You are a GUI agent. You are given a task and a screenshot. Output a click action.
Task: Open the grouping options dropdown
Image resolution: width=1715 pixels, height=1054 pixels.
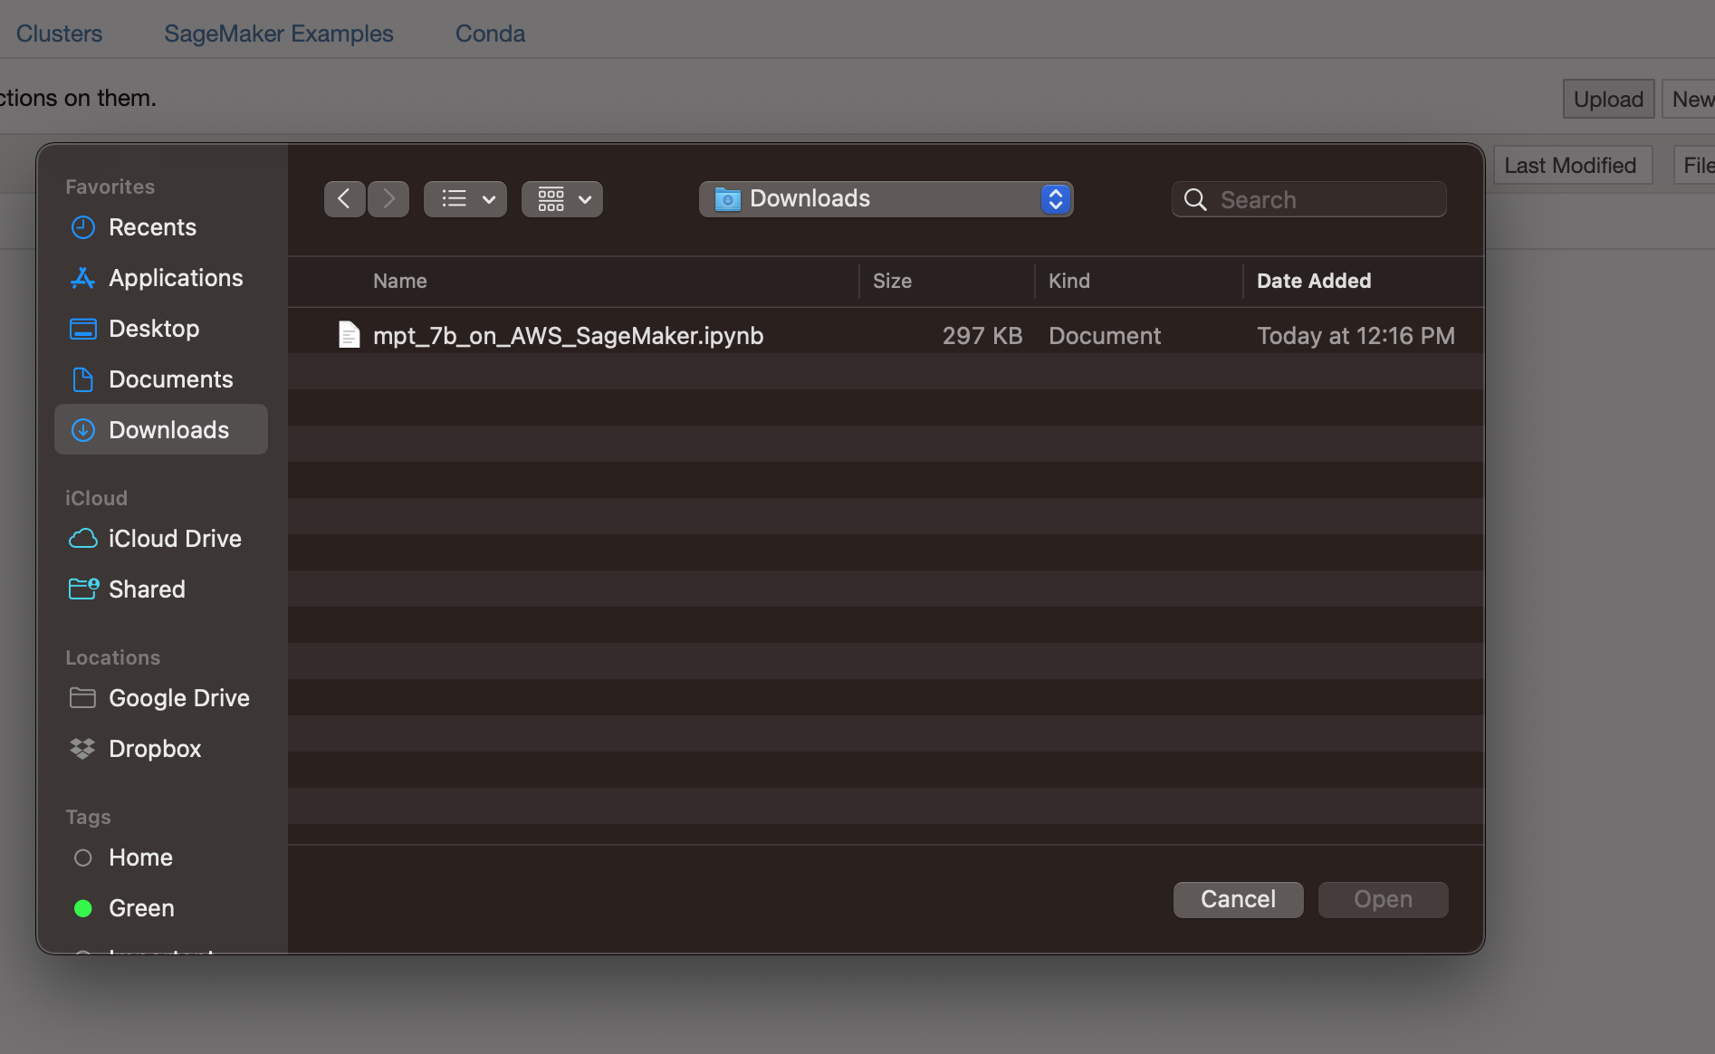coord(562,198)
